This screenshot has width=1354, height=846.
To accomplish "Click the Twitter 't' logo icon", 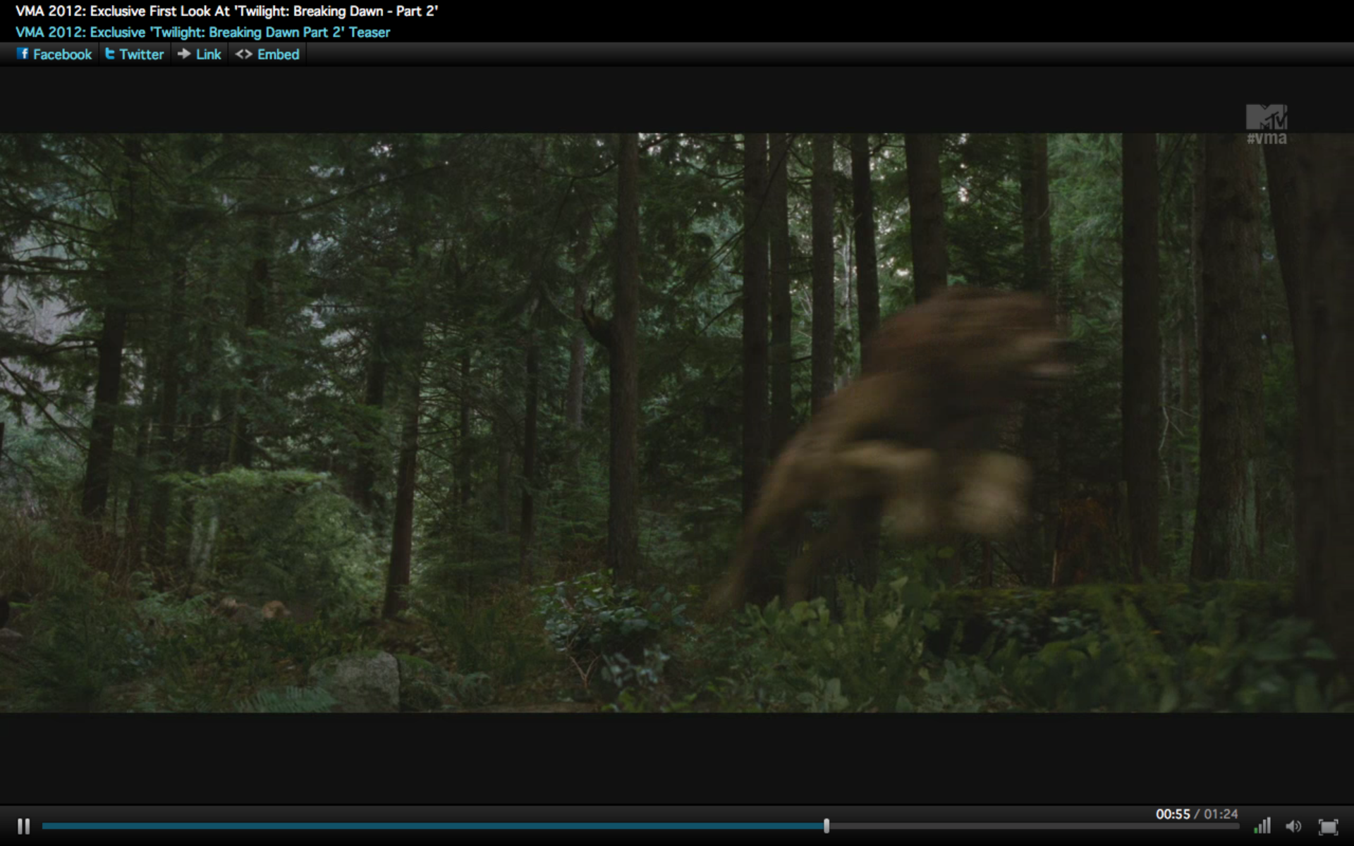I will coord(110,54).
